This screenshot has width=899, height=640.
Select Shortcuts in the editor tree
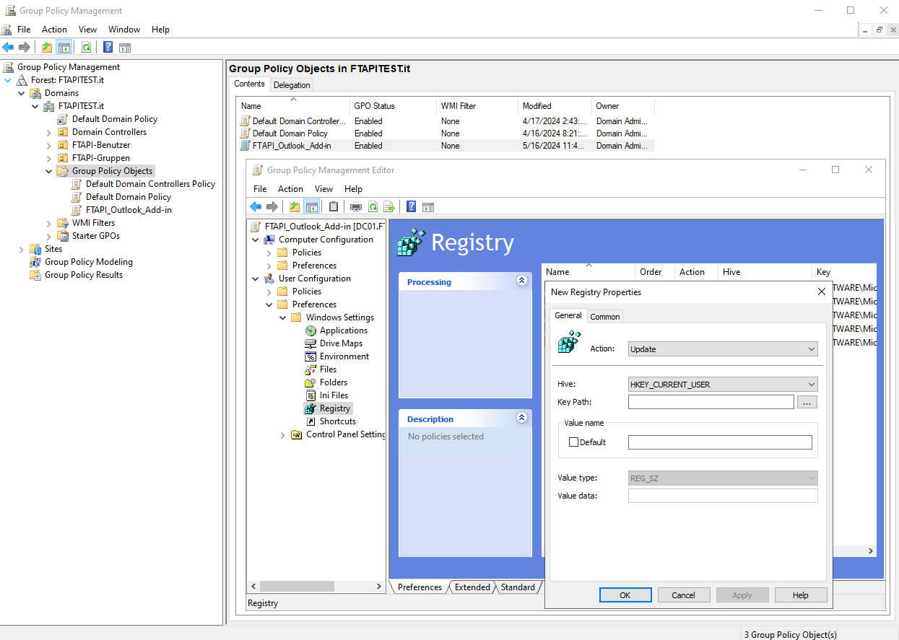click(338, 421)
